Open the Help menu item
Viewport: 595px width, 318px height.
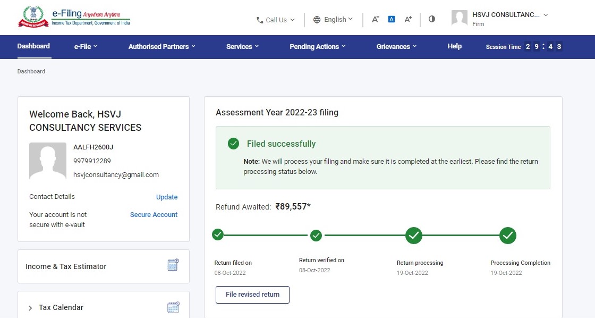(455, 46)
